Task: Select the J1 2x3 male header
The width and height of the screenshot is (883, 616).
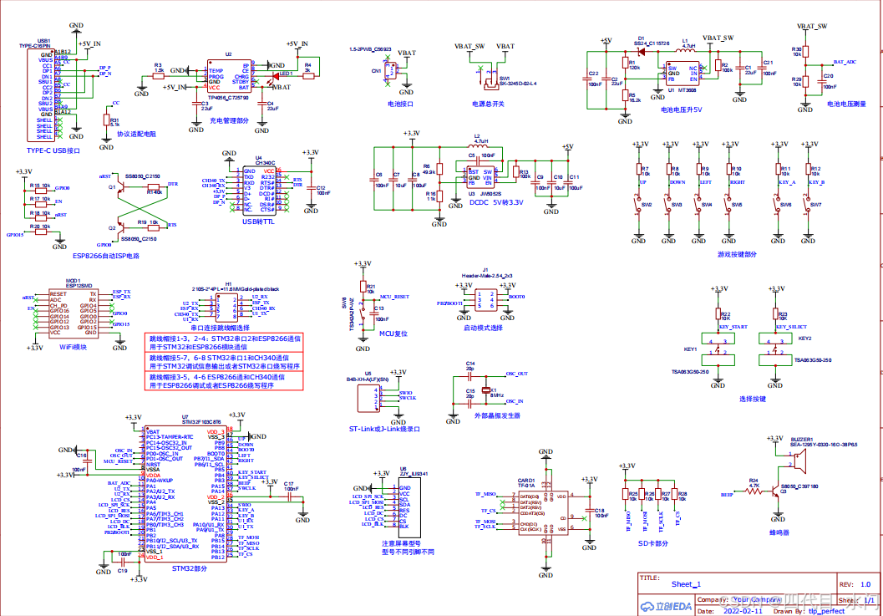Action: click(485, 300)
